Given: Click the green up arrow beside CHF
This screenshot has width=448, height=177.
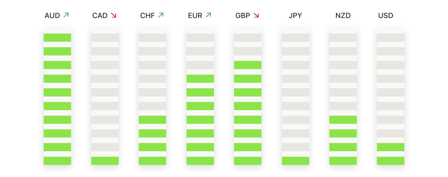Looking at the screenshot, I should point(161,15).
